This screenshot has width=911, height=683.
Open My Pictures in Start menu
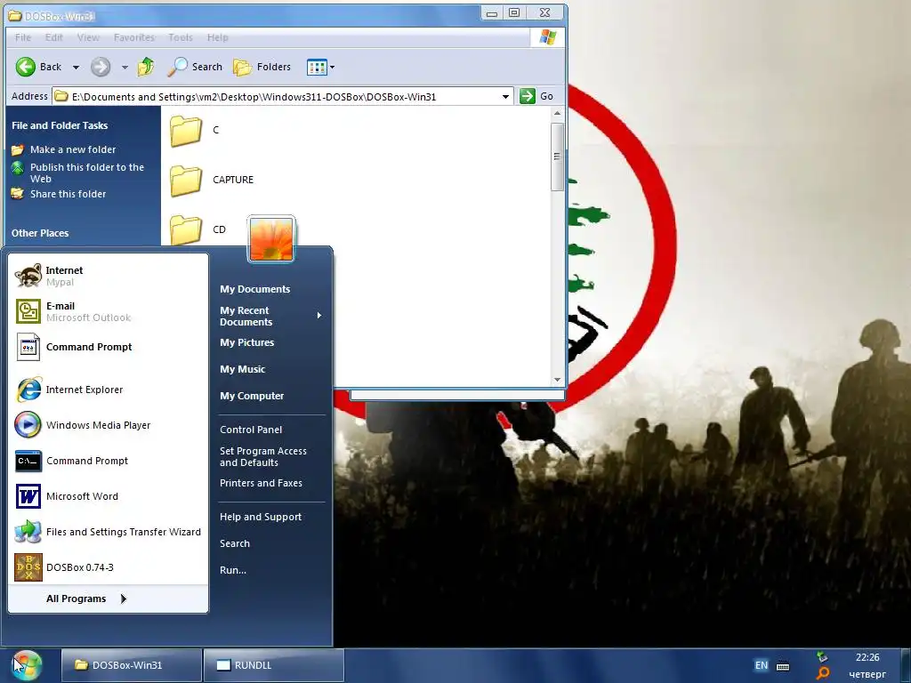tap(247, 342)
